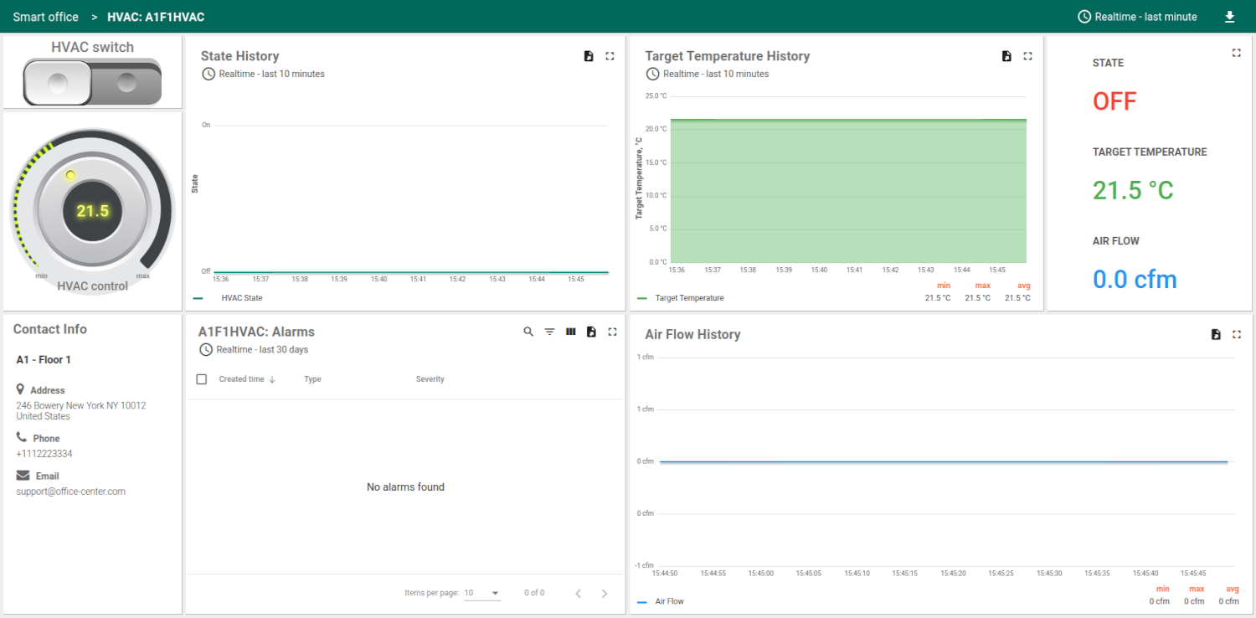1256x618 pixels.
Task: Export Air Flow History data
Action: [x=1216, y=334]
